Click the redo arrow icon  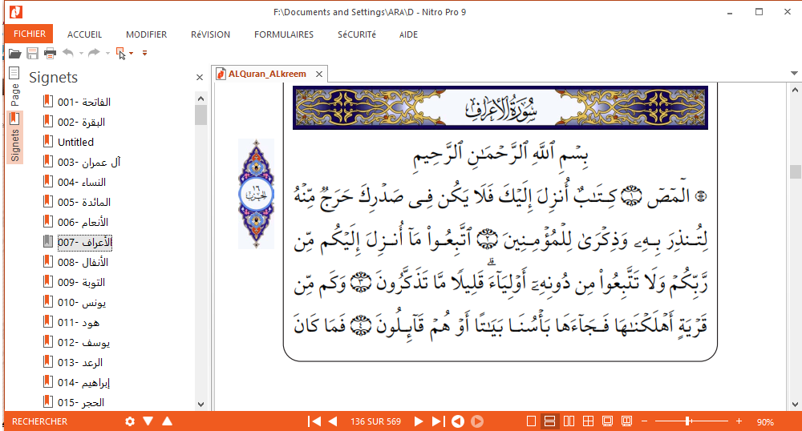click(94, 53)
